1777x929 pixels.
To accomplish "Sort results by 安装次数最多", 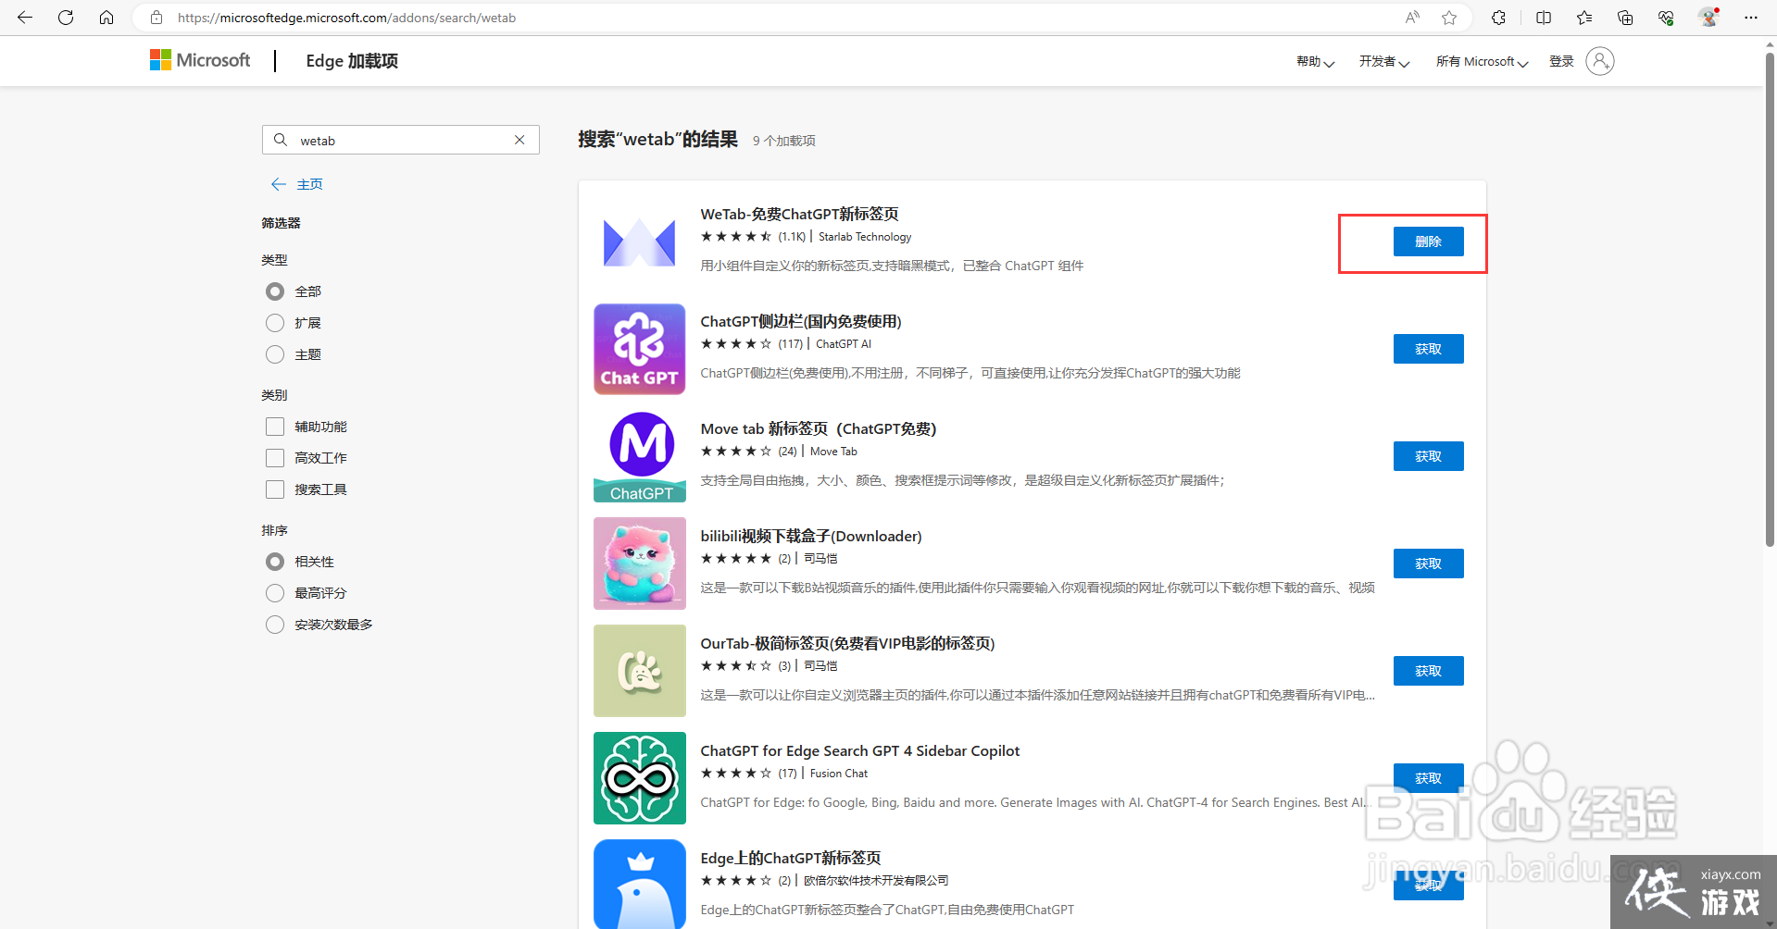I will (x=275, y=625).
